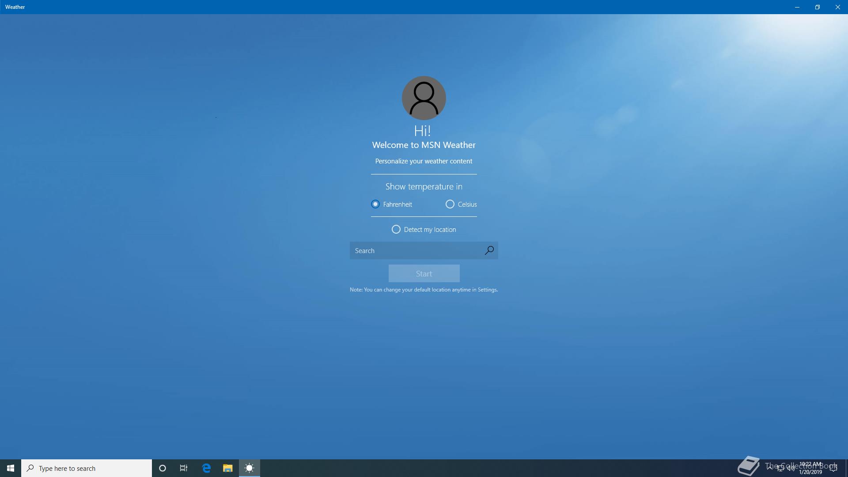Click the 'Welcome to MSN Weather' heading

click(x=424, y=145)
